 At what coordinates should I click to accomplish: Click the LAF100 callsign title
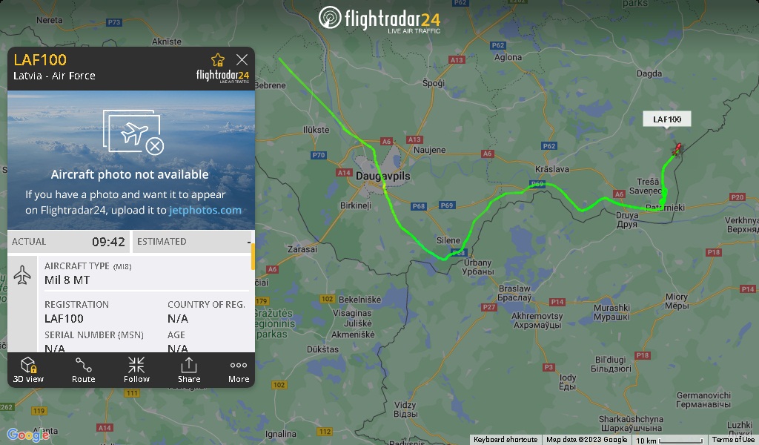40,59
